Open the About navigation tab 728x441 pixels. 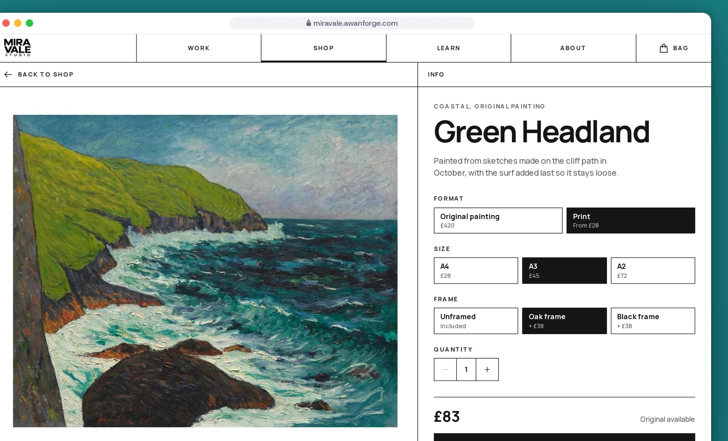click(x=573, y=48)
